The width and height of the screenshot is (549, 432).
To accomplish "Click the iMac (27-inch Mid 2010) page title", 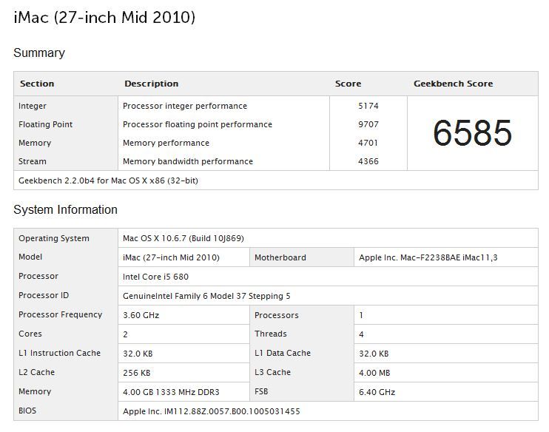I will (104, 17).
